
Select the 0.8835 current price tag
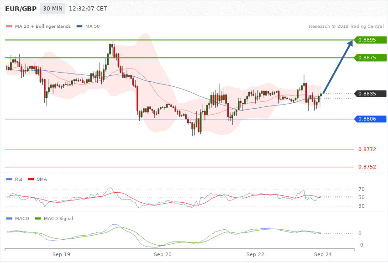coord(371,94)
